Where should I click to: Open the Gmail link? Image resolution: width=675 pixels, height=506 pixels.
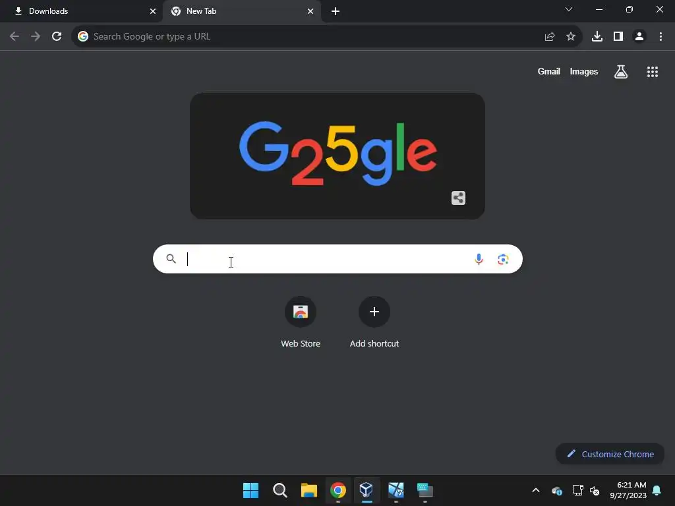(549, 71)
